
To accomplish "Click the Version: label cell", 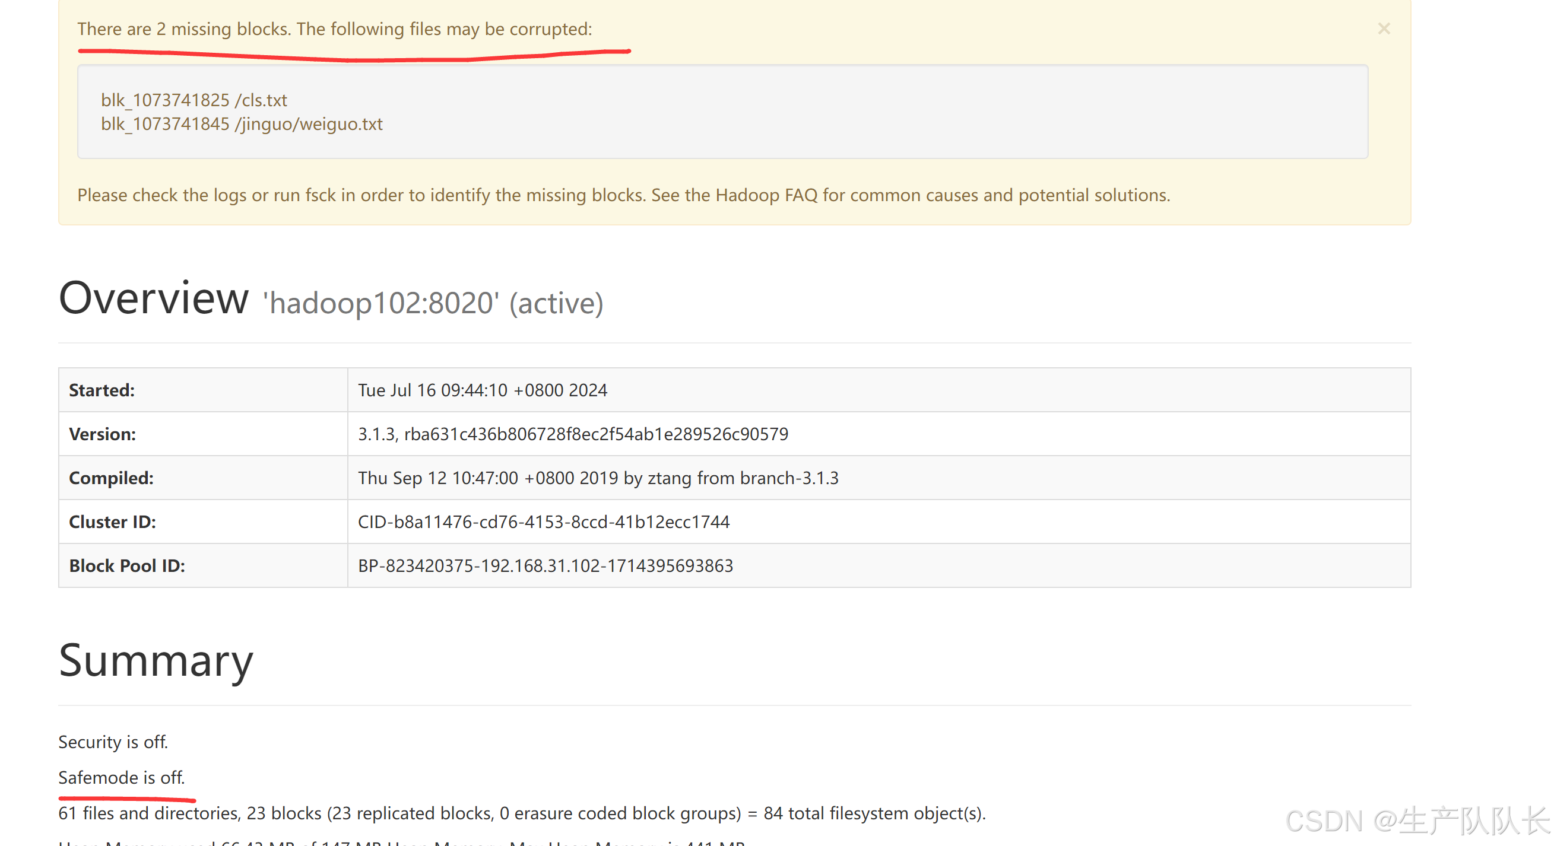I will pyautogui.click(x=203, y=434).
